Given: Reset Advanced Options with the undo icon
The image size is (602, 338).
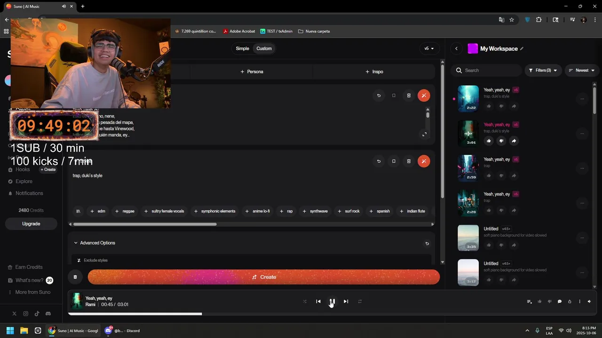Looking at the screenshot, I should [427, 243].
